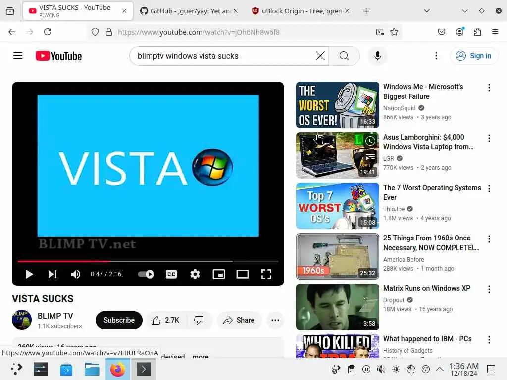Open options for 25 Things From 1960s
Viewport: 507px width, 380px height.
(489, 239)
